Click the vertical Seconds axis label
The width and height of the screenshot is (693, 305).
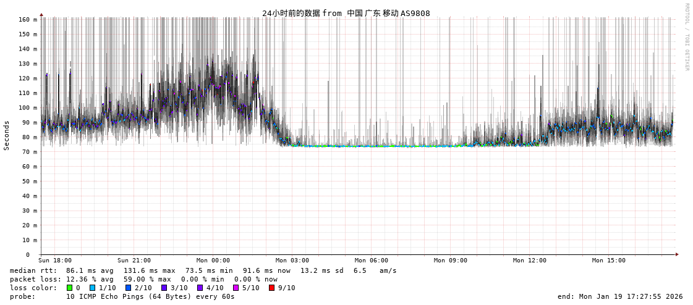click(x=7, y=135)
